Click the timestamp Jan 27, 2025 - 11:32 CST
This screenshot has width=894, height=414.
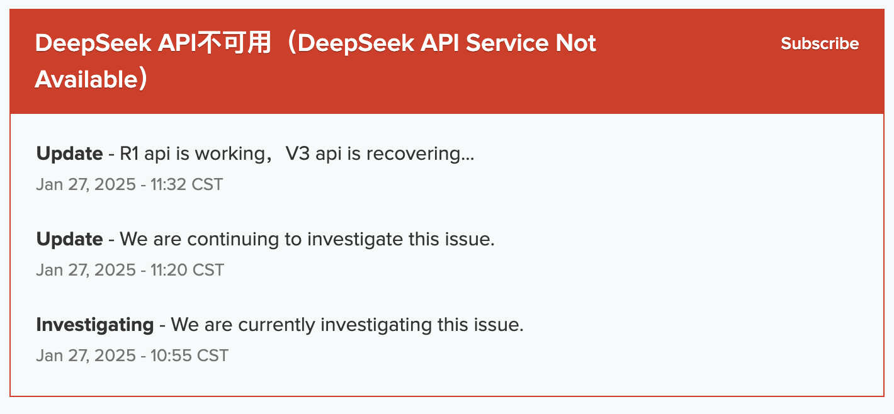point(129,184)
